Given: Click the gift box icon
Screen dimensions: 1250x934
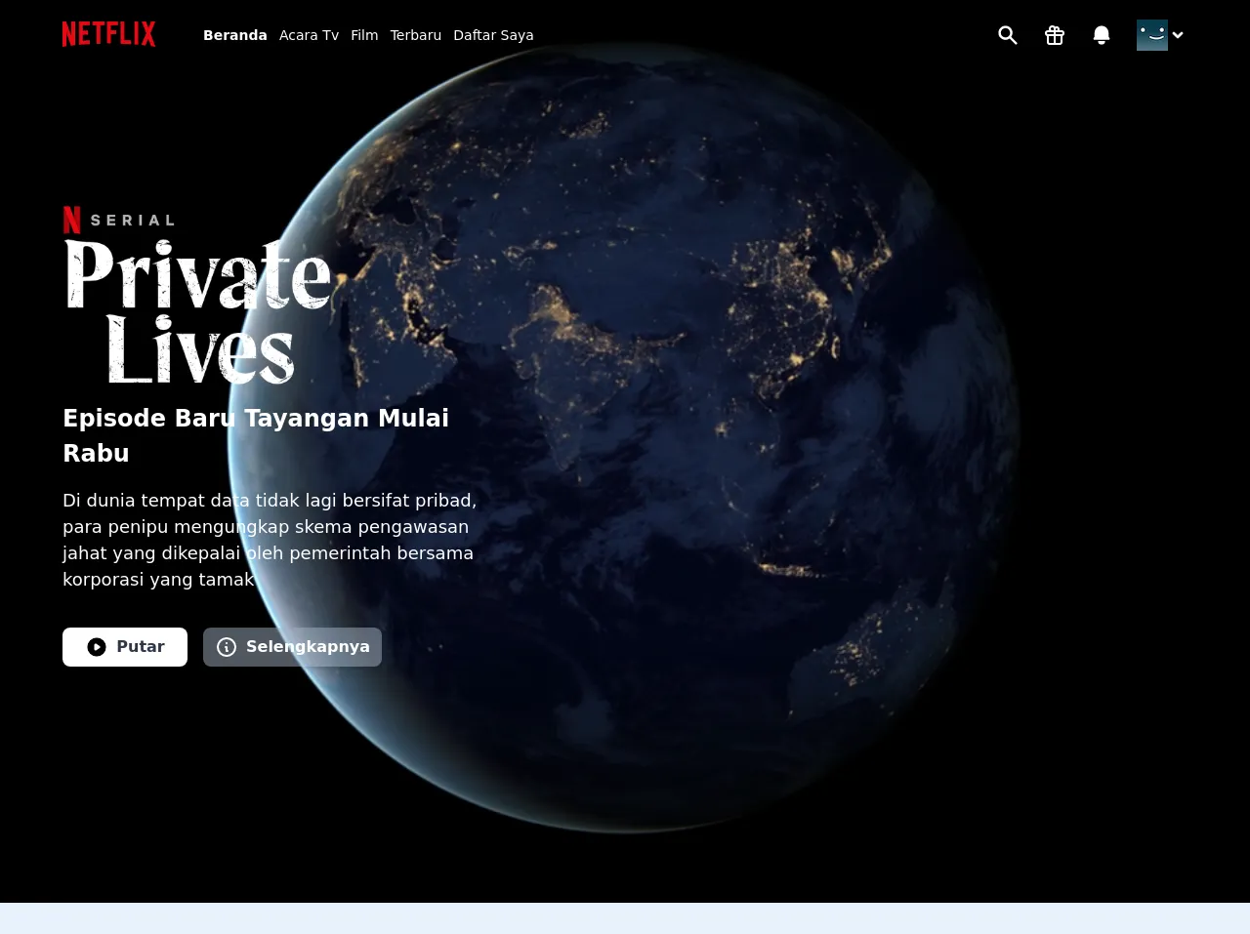Looking at the screenshot, I should (1055, 35).
